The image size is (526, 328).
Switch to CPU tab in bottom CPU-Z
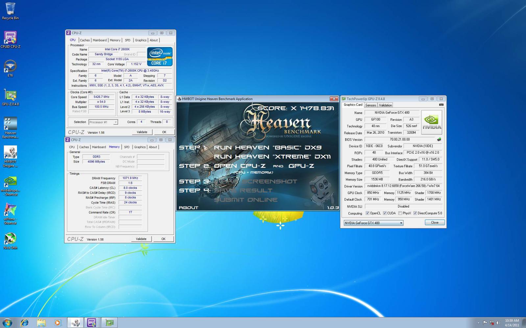click(x=72, y=147)
